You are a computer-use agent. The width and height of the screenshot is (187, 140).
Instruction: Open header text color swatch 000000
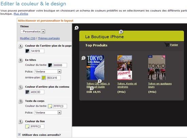(50, 65)
